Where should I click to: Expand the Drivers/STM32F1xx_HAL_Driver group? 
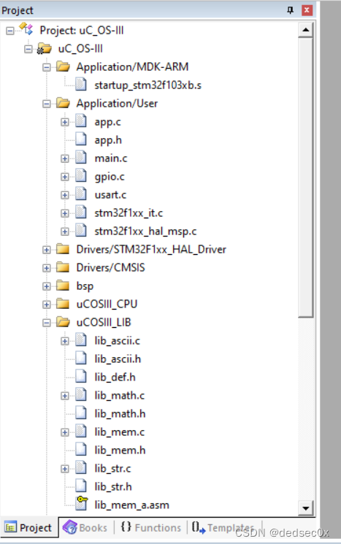click(x=47, y=250)
